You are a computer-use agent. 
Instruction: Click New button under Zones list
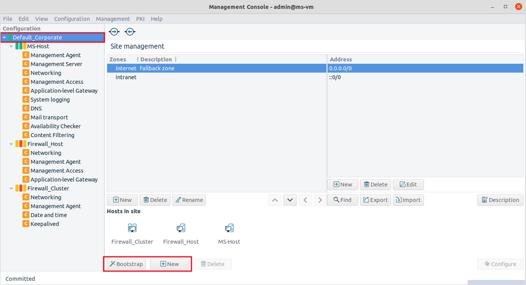point(122,200)
